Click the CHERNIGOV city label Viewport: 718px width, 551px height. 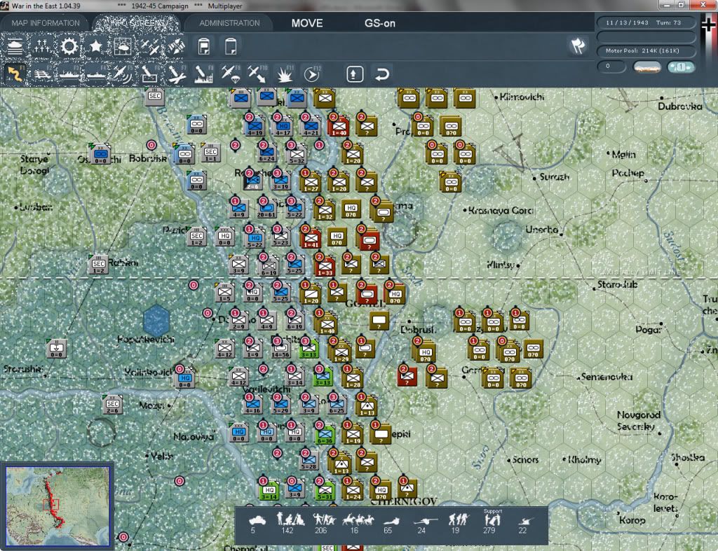pos(404,501)
